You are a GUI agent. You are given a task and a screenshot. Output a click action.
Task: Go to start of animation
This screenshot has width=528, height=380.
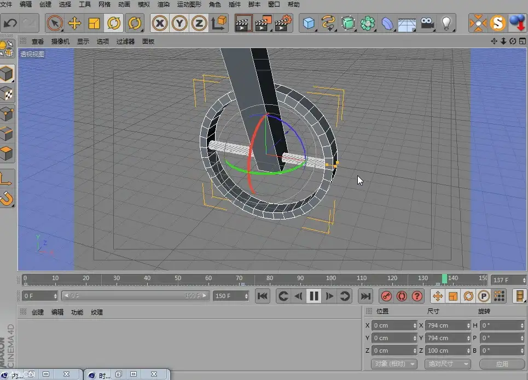click(x=262, y=296)
